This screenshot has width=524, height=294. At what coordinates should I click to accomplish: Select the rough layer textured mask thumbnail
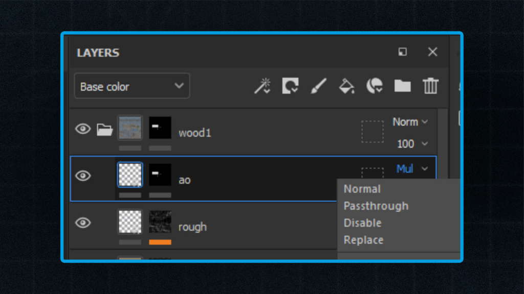pyautogui.click(x=160, y=222)
